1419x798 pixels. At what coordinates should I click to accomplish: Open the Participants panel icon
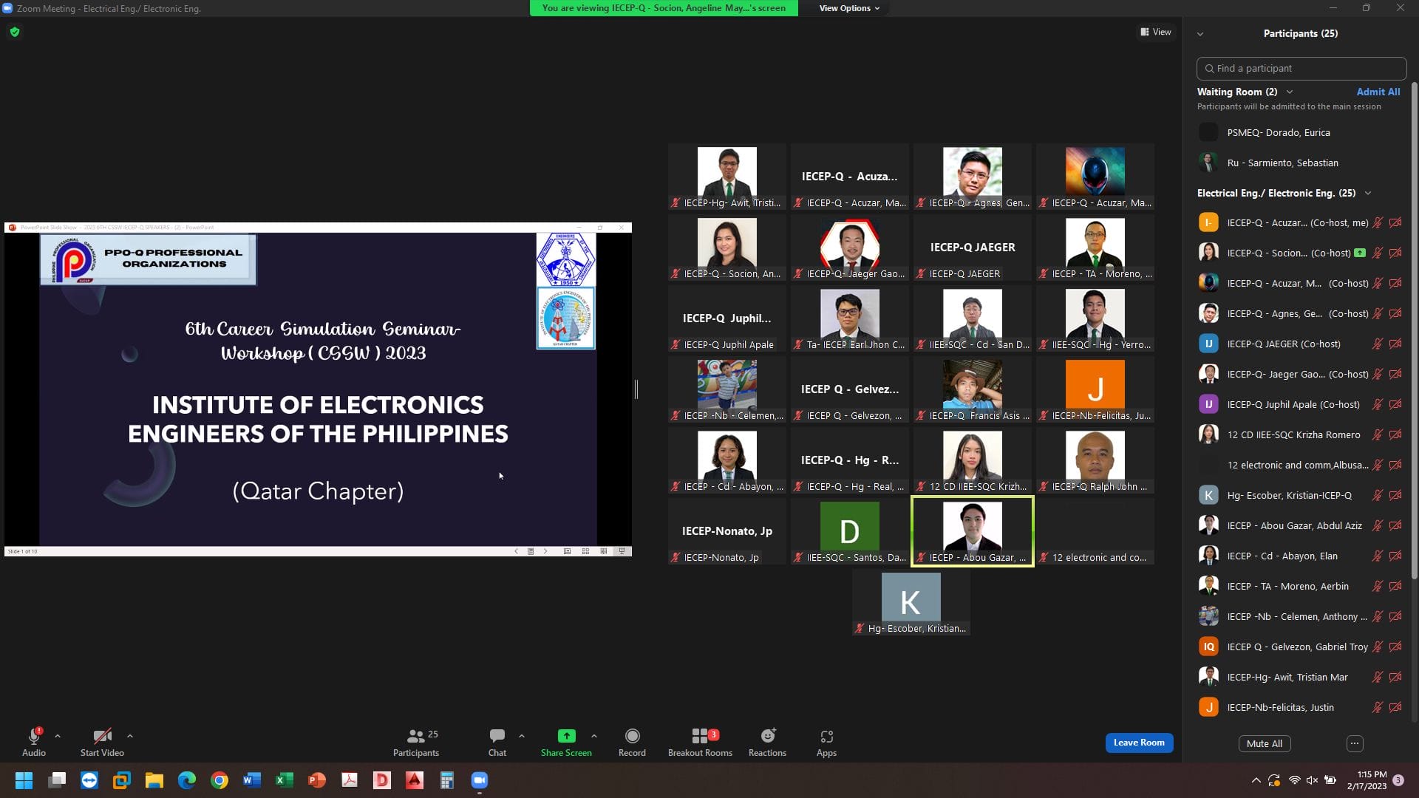coord(415,736)
